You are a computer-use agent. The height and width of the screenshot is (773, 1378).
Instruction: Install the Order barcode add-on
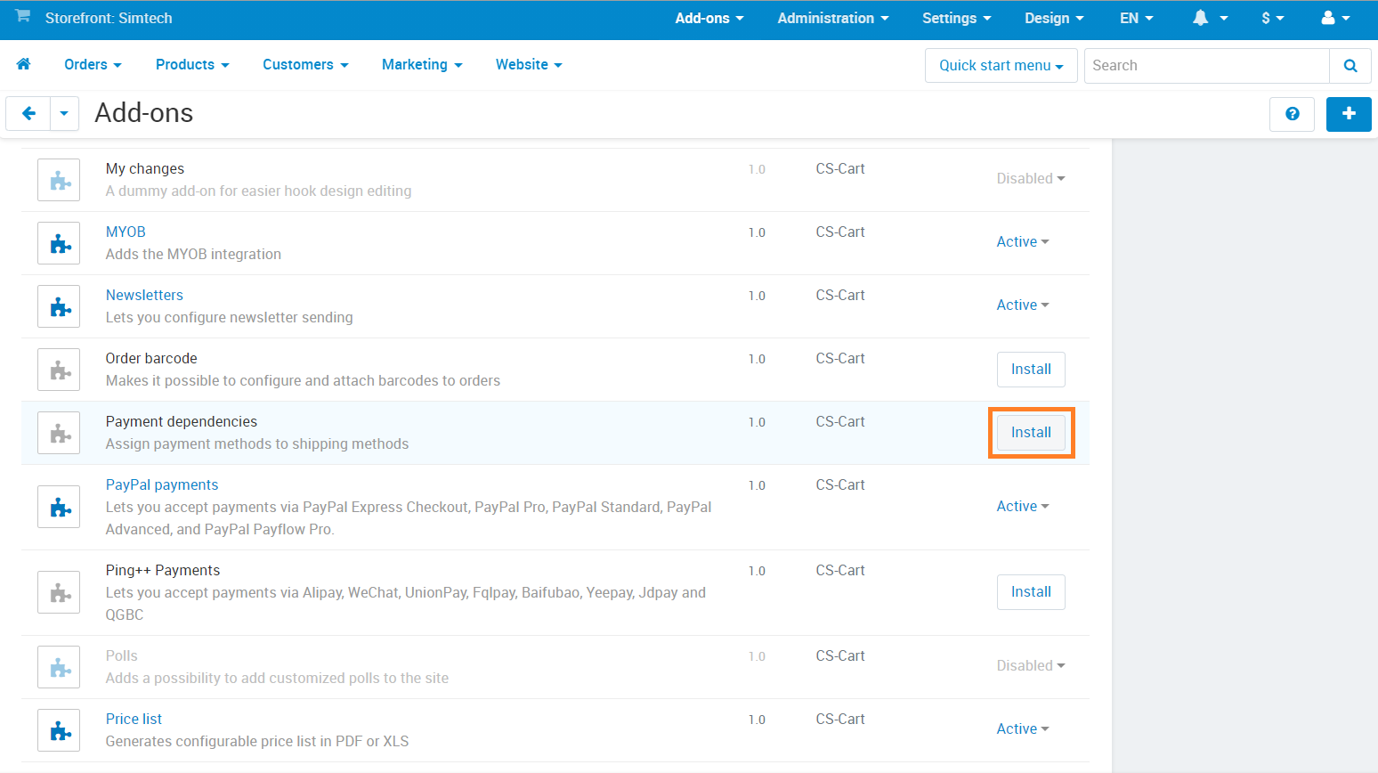1031,370
